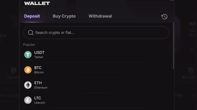Screen dimensions: 197x110
Task: Choose the BTC ticker label
Action: (38, 68)
